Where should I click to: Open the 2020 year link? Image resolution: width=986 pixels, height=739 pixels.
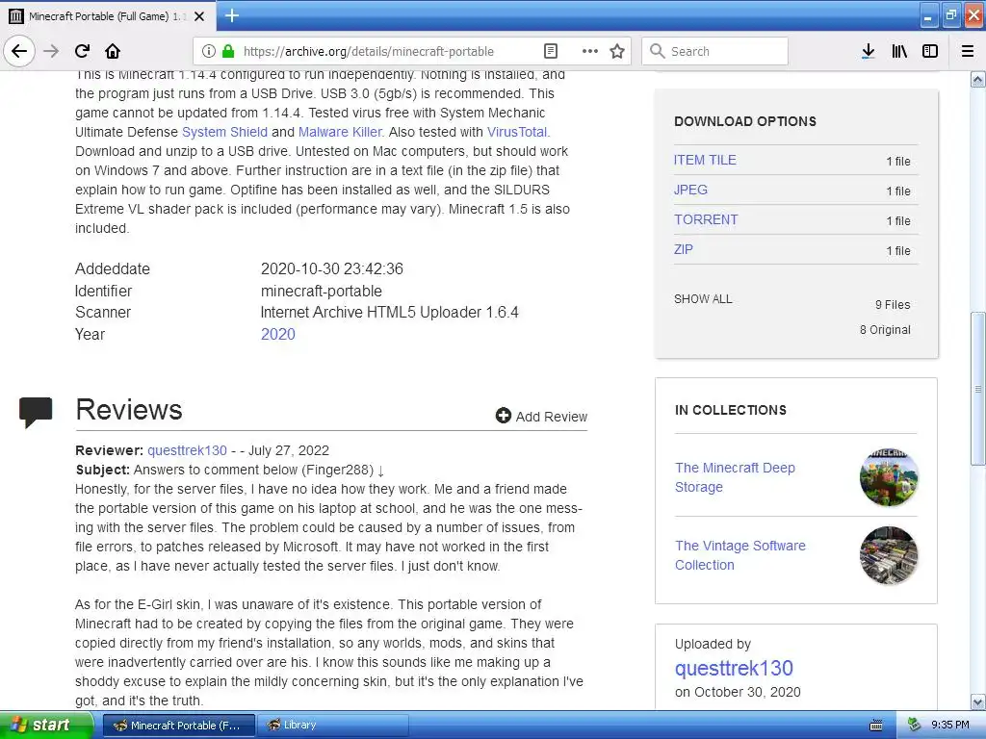(x=278, y=334)
